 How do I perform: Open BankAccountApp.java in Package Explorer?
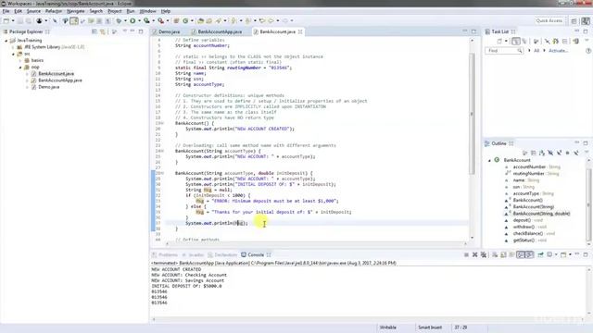coord(59,80)
